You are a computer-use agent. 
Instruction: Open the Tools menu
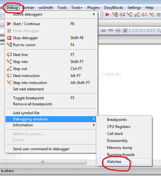[x=62, y=8]
